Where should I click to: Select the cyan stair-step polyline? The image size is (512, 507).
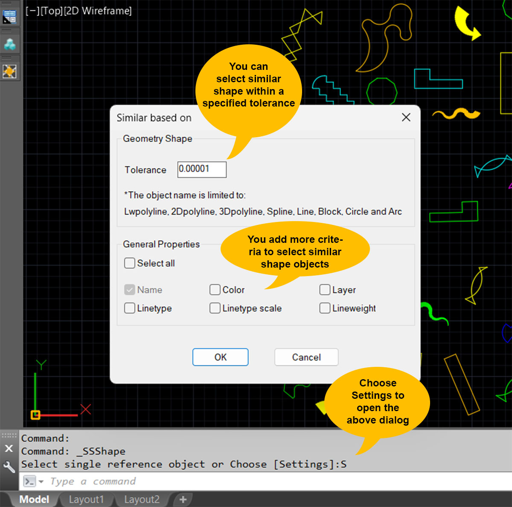(x=333, y=89)
